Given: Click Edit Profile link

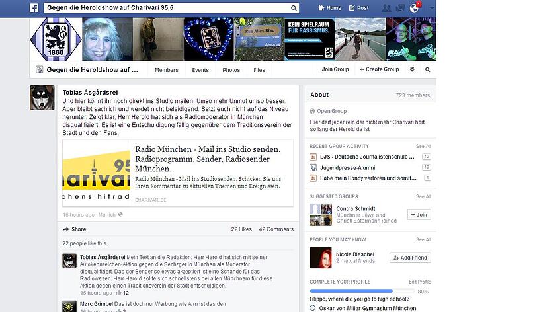Looking at the screenshot, I should pyautogui.click(x=420, y=282).
